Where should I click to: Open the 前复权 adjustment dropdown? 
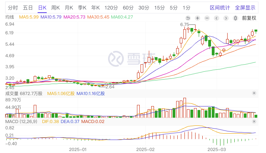249,18
